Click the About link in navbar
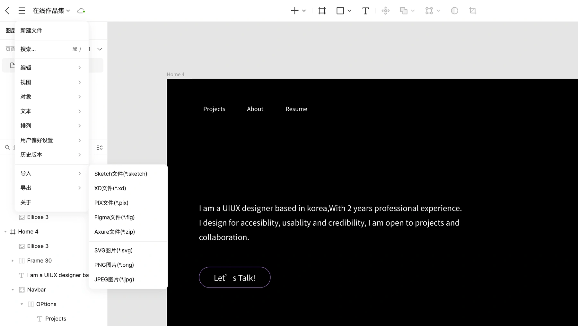This screenshot has height=326, width=578. tap(255, 109)
